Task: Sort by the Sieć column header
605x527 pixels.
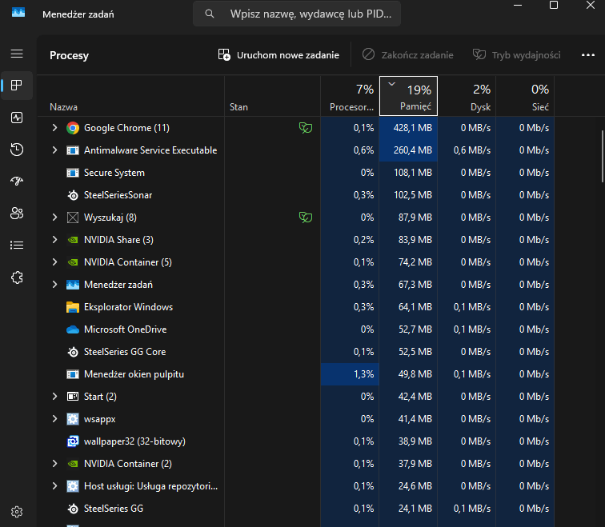Action: [x=525, y=96]
